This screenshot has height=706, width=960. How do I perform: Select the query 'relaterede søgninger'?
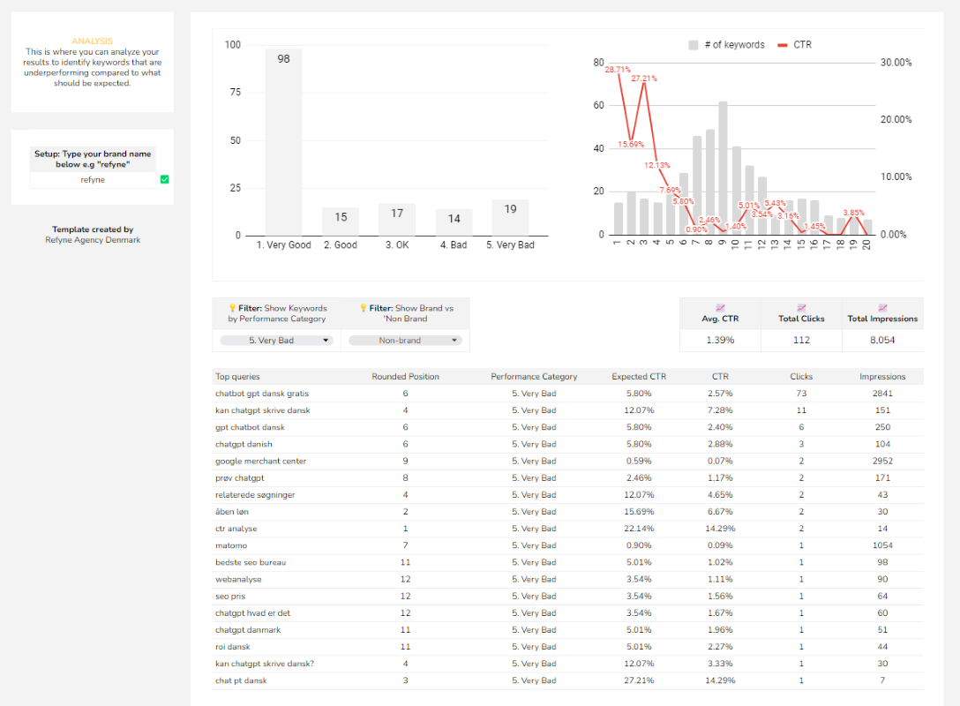(255, 495)
